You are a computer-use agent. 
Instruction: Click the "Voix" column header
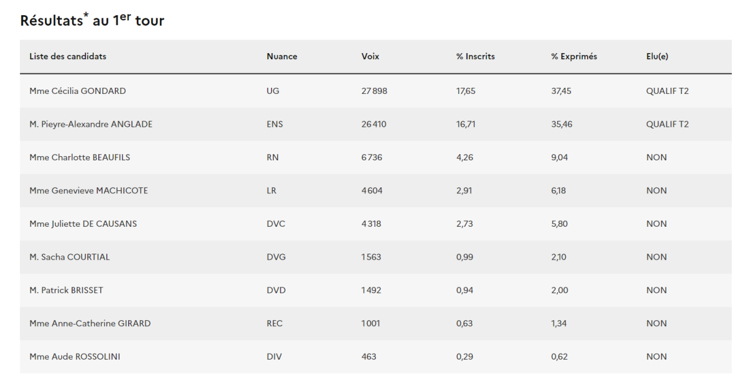tap(370, 57)
